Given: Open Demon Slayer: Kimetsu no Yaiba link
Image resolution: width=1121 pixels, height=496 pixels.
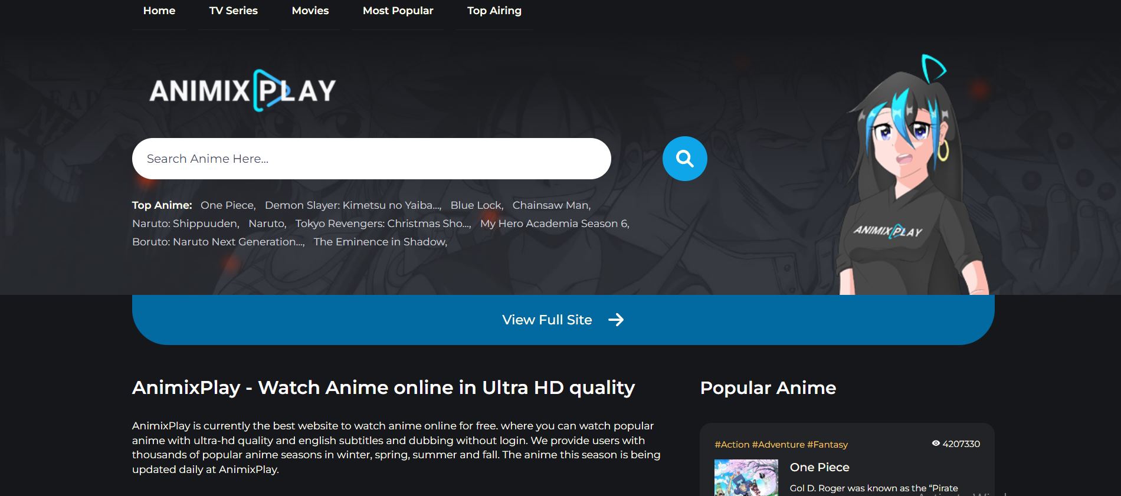Looking at the screenshot, I should tap(353, 205).
